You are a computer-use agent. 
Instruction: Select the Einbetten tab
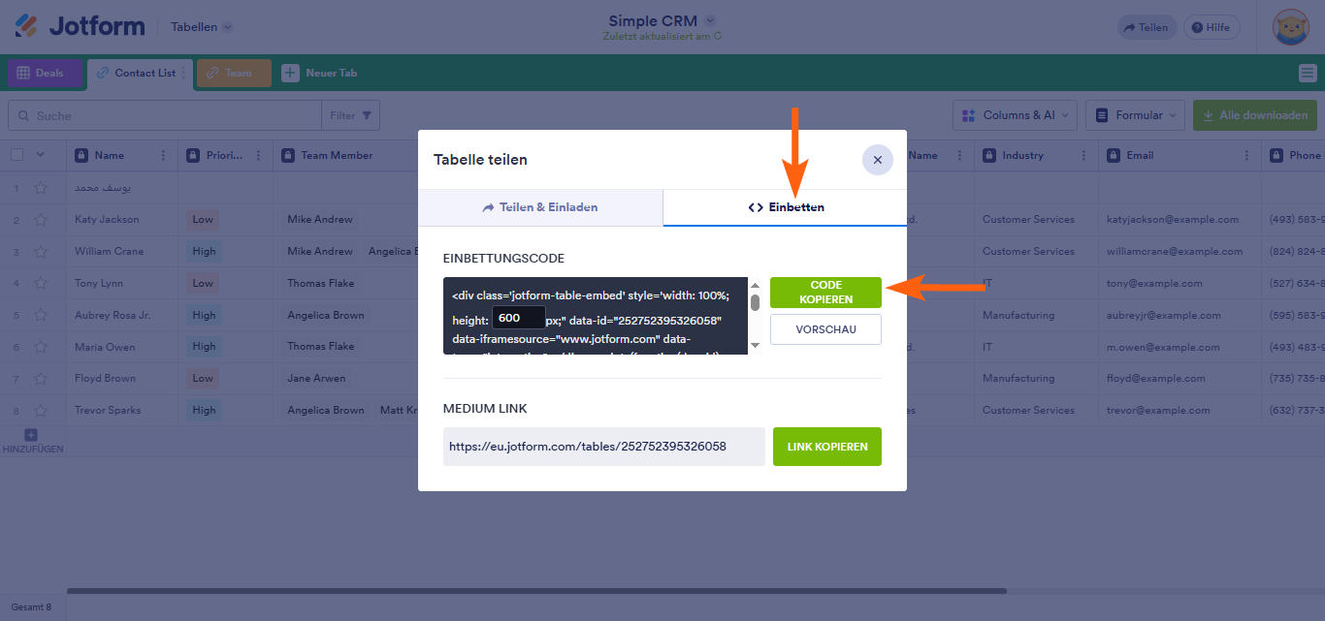pyautogui.click(x=785, y=207)
